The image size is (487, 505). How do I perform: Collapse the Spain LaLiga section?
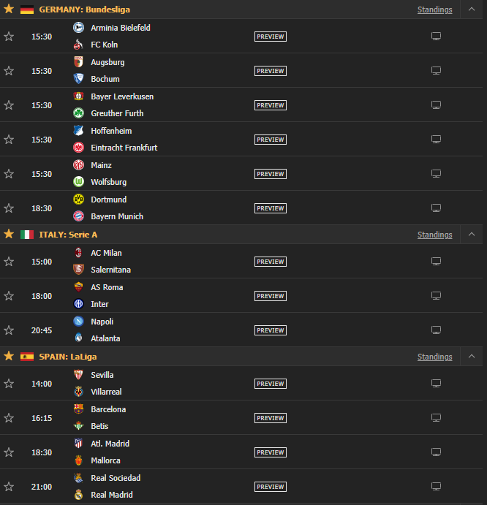pos(472,357)
